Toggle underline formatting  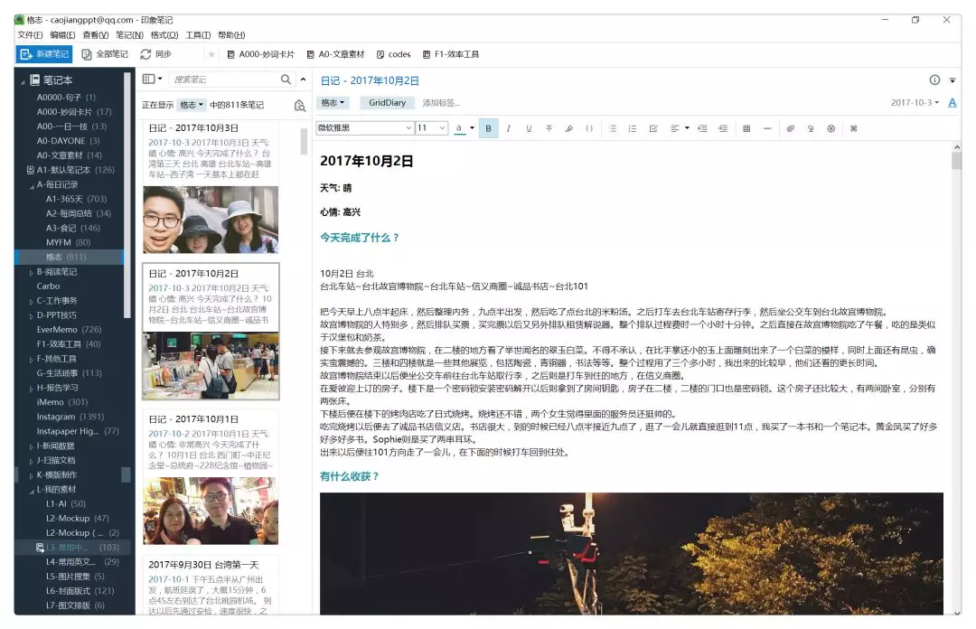pos(529,128)
